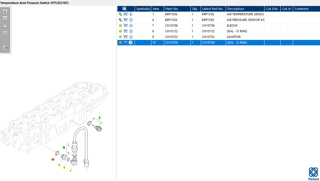Click the Comment column header
The height and width of the screenshot is (181, 320).
[x=306, y=9]
